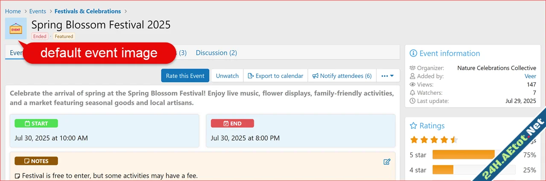Click the END calendar check icon
Image resolution: width=546 pixels, height=181 pixels.
click(x=225, y=124)
